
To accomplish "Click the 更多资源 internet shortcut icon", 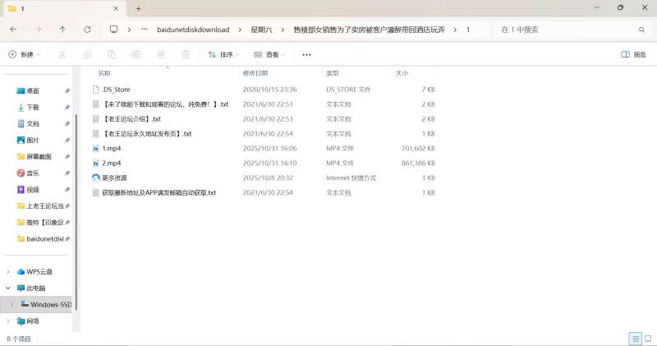I will click(x=95, y=178).
